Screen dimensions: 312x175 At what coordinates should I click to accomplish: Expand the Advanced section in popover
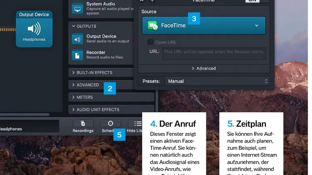(x=204, y=69)
